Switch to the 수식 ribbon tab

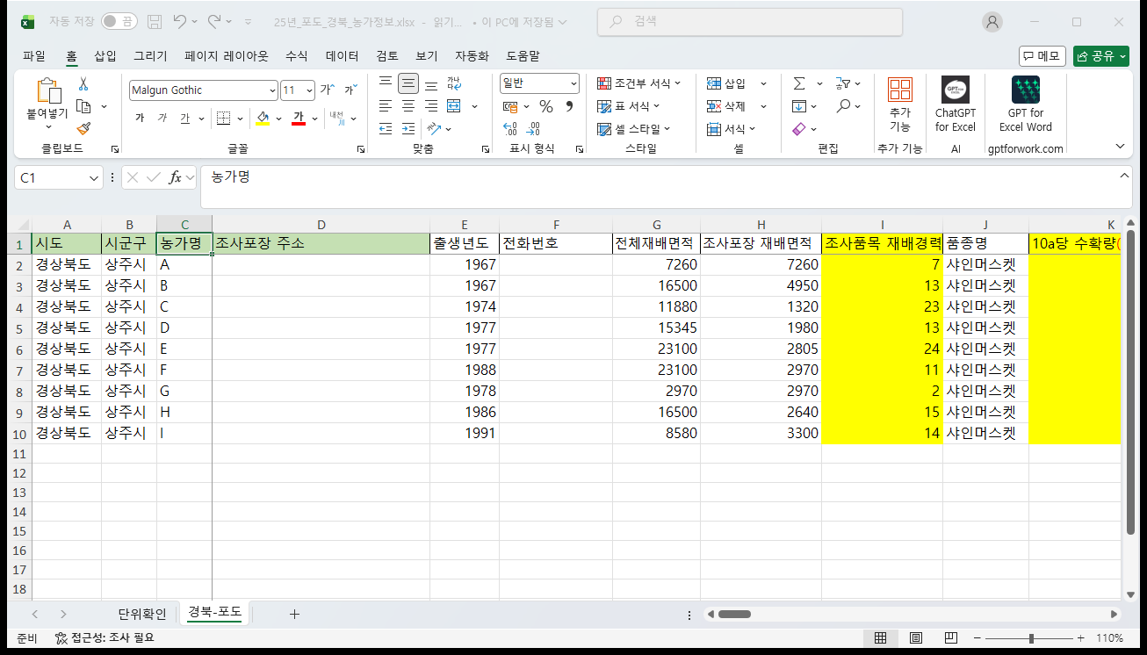[297, 56]
